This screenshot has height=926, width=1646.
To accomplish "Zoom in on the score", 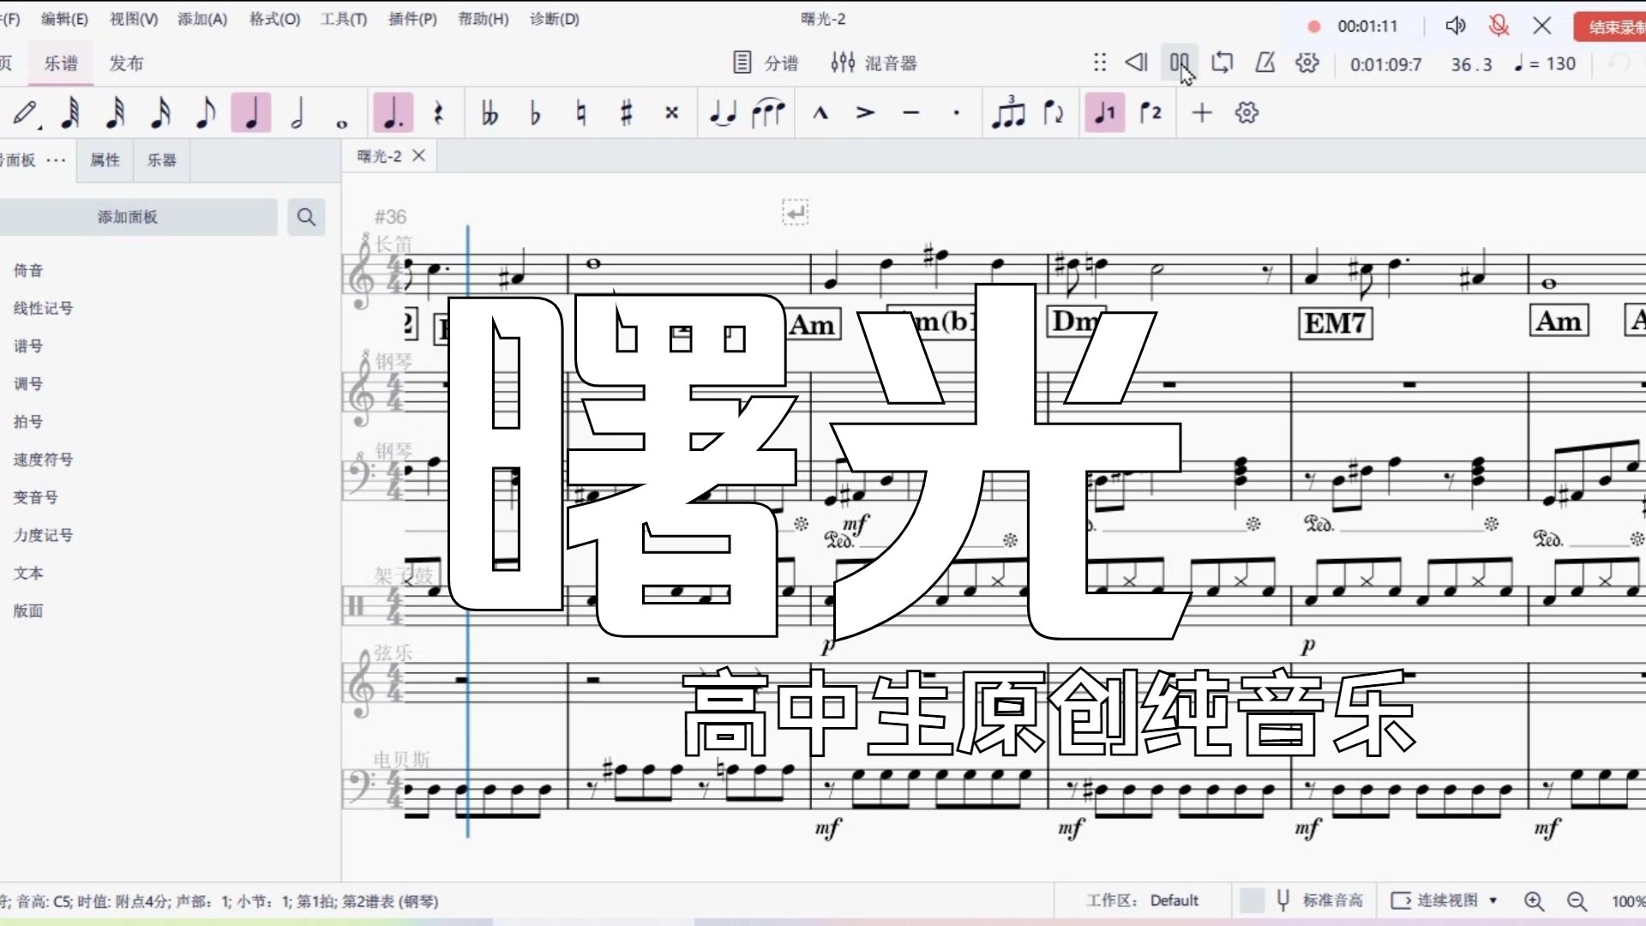I will click(x=1534, y=900).
